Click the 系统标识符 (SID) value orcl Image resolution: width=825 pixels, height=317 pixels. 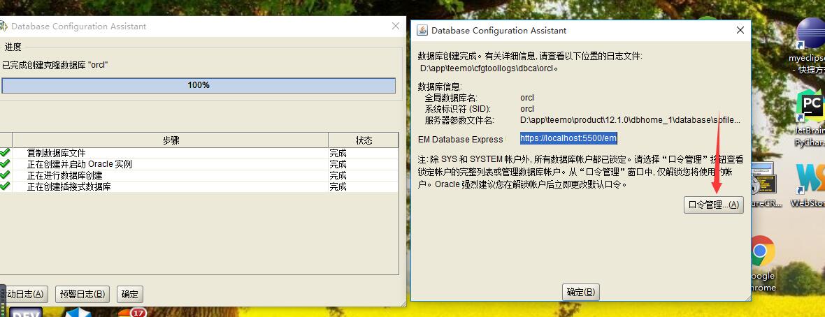[526, 109]
